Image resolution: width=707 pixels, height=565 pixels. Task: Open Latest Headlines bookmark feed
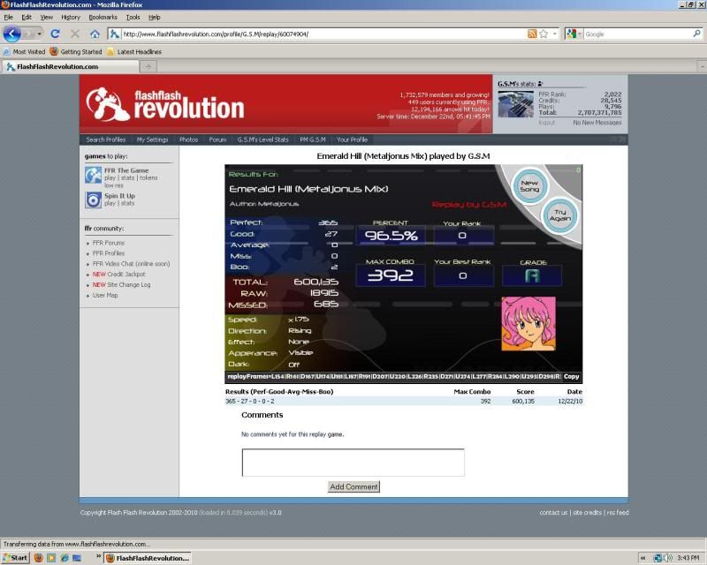134,52
